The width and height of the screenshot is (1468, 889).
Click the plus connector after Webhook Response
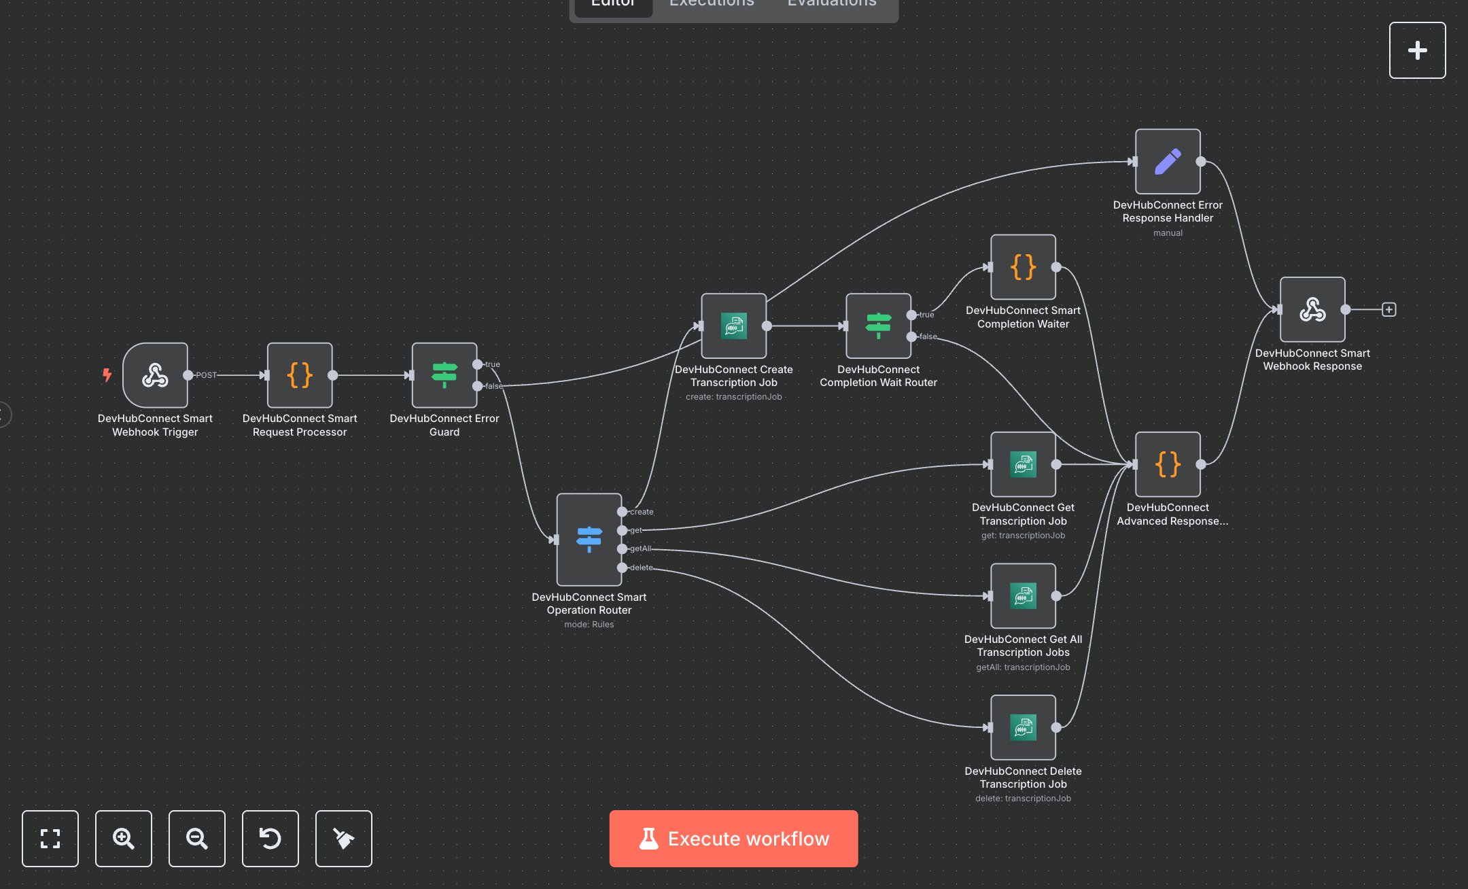(x=1389, y=310)
